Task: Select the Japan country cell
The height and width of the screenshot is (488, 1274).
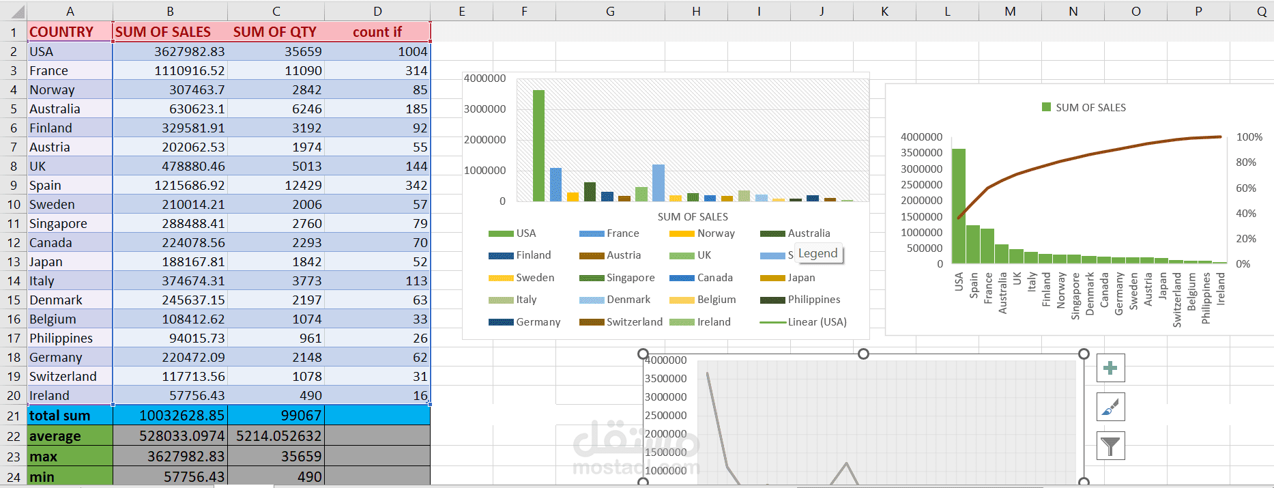Action: pyautogui.click(x=70, y=261)
